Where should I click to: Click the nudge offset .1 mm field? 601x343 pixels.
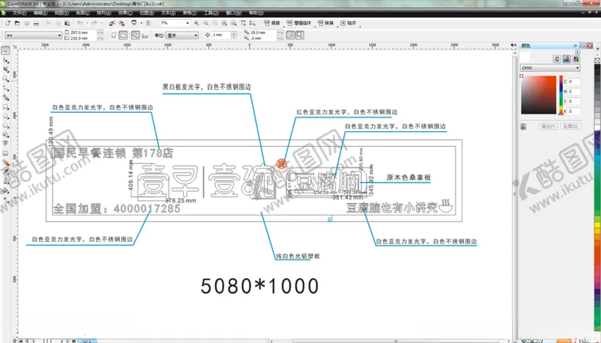click(220, 35)
